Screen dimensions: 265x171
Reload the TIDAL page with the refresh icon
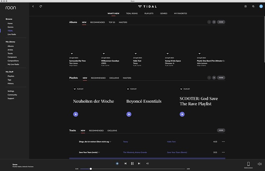(x=41, y=7)
